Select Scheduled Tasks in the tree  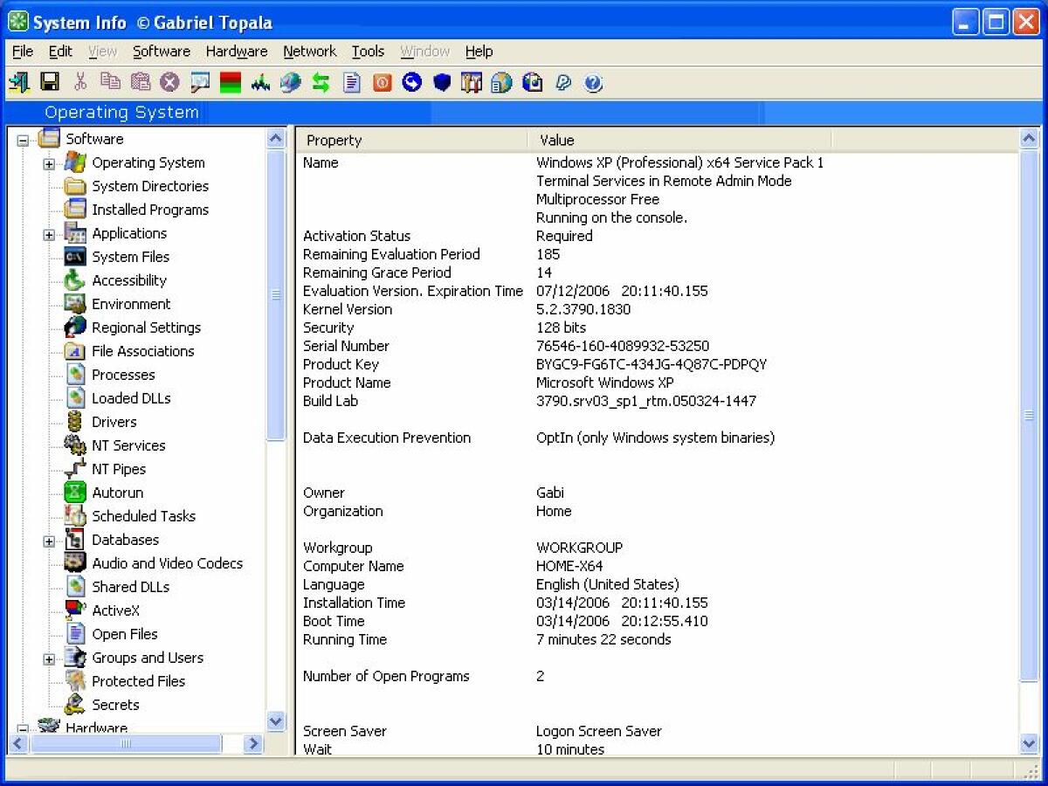(x=143, y=516)
